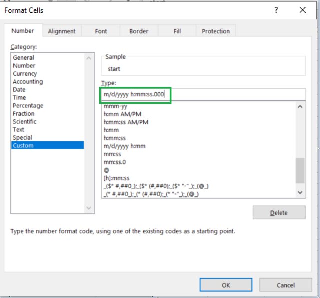The image size is (320, 298).
Task: Delete the custom number format
Action: (x=279, y=213)
